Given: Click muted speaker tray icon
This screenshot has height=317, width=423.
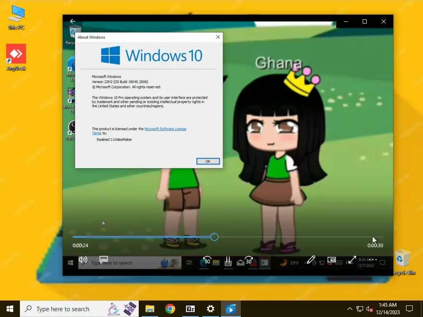Looking at the screenshot, I should click(370, 309).
